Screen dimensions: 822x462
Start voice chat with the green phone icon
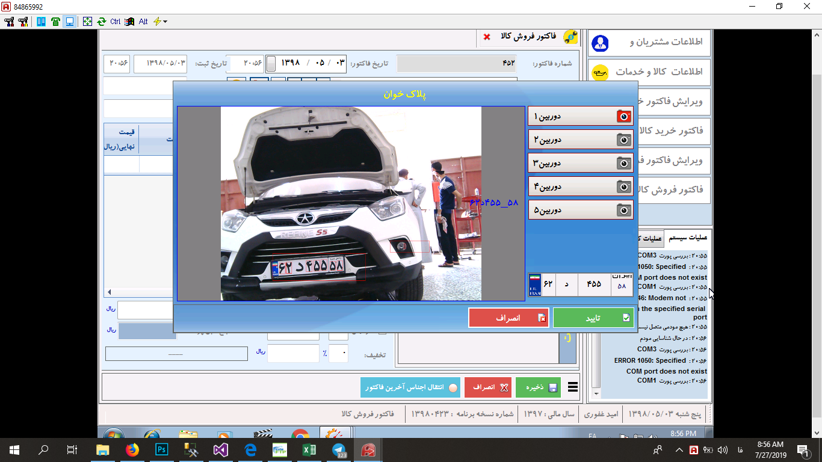tap(55, 22)
